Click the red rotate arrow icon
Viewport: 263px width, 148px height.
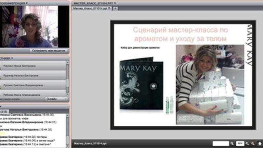click(253, 143)
